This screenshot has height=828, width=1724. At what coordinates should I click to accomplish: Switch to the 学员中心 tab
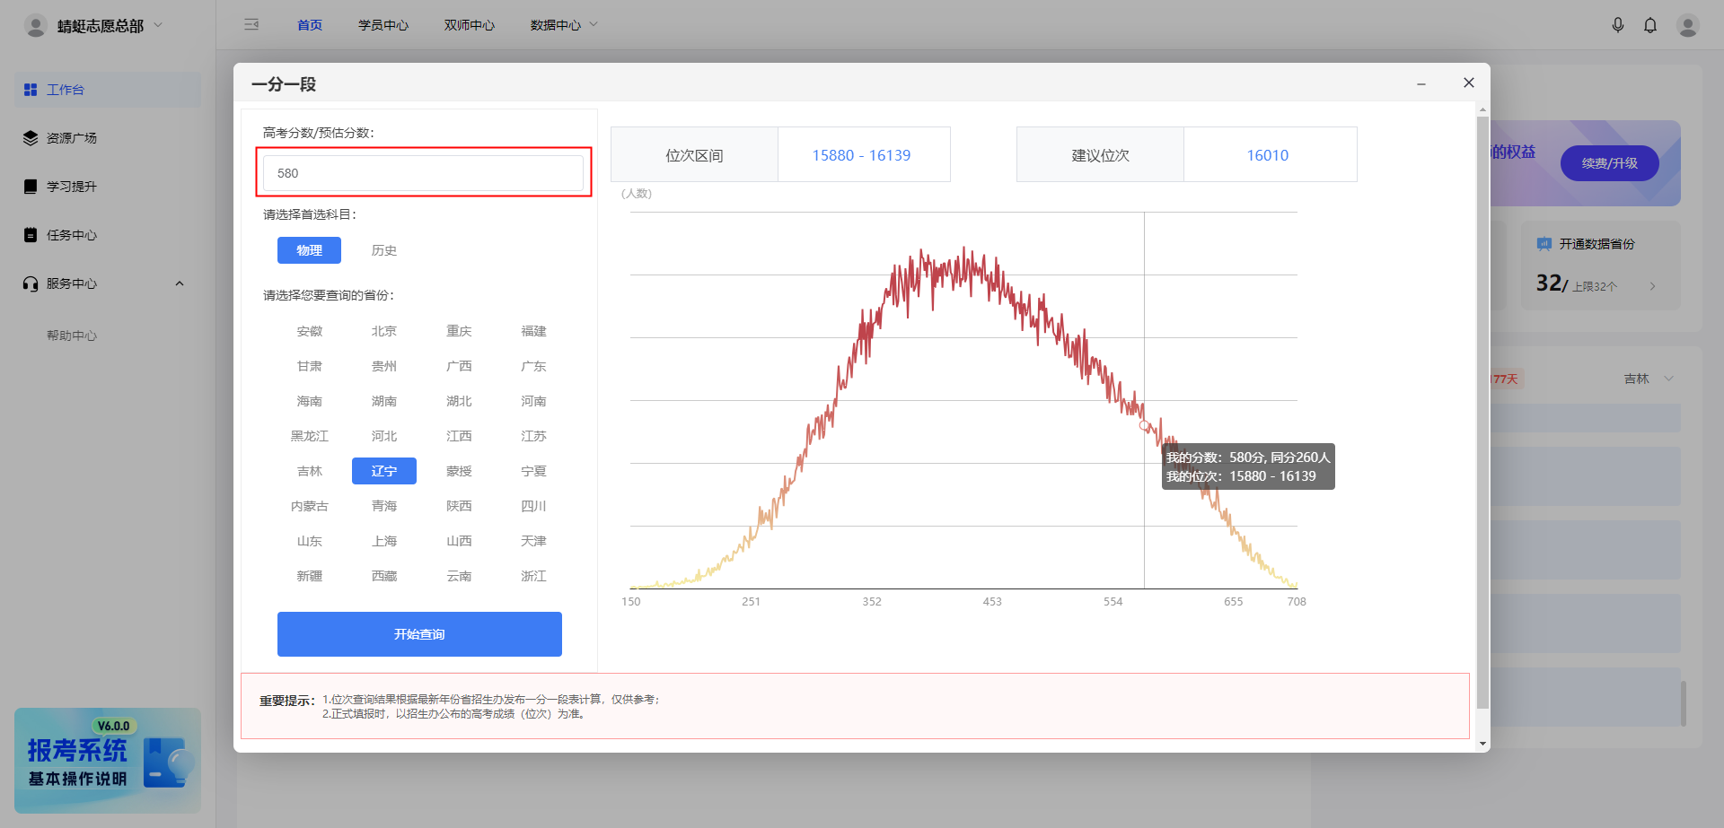point(383,25)
